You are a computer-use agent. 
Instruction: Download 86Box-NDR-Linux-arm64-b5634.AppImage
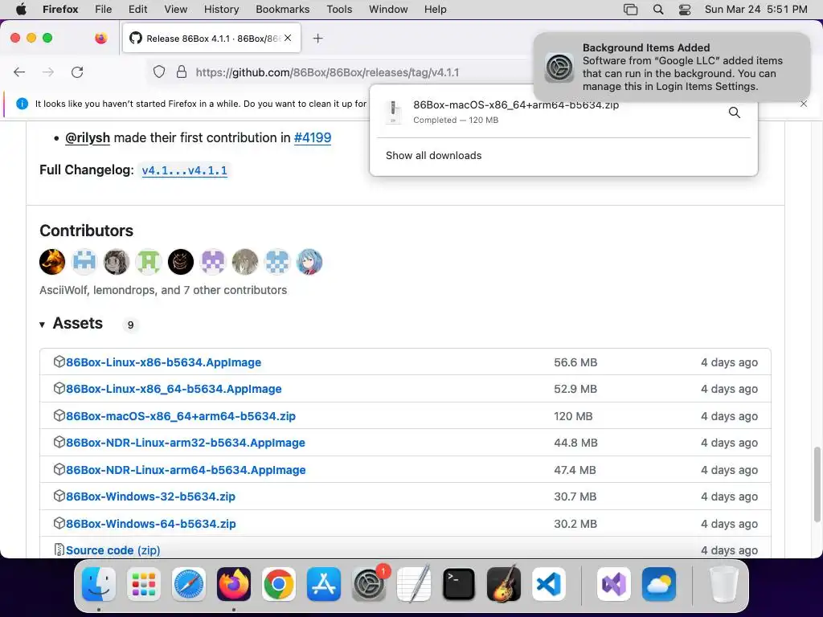tap(186, 470)
